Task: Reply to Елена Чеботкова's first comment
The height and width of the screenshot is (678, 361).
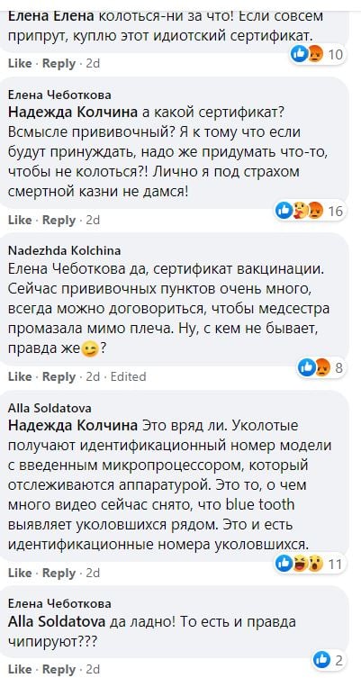Action: [x=59, y=220]
